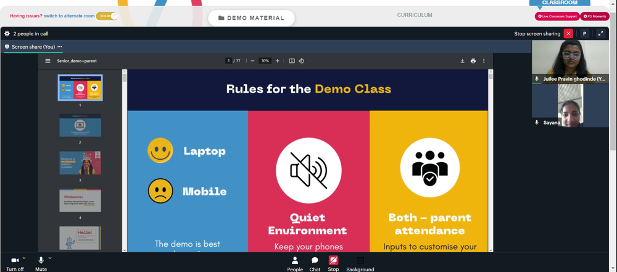Open PDF viewer more actions menu

tap(484, 60)
